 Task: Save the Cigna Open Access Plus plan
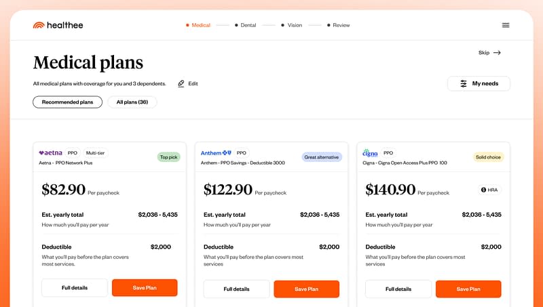click(468, 289)
